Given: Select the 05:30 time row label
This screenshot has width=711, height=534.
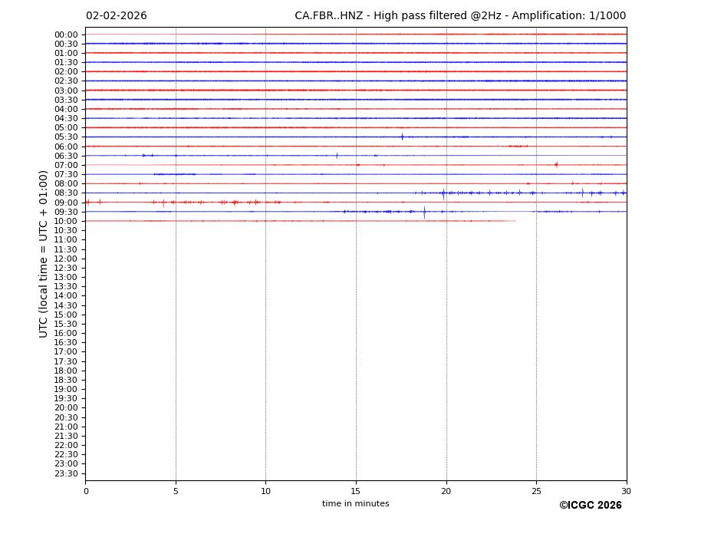Looking at the screenshot, I should tap(66, 137).
